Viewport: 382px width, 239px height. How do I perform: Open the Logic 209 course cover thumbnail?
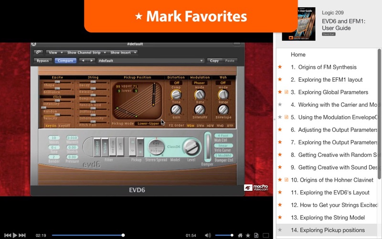(x=299, y=24)
